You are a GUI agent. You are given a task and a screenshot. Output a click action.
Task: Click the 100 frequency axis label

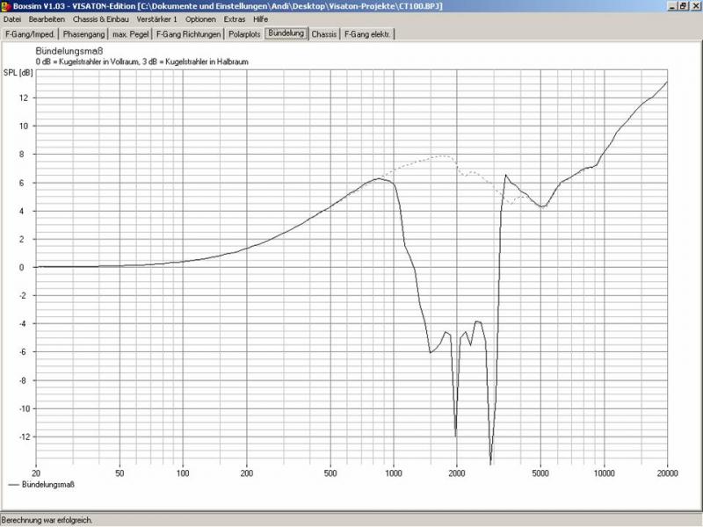[x=183, y=473]
